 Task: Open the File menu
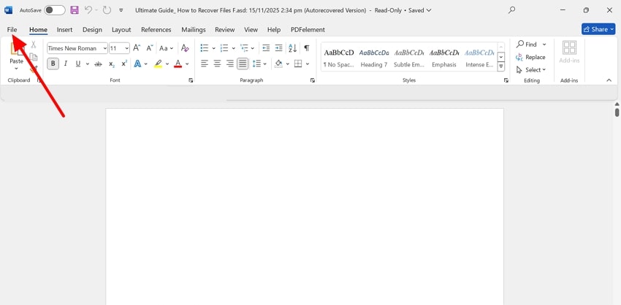(12, 30)
